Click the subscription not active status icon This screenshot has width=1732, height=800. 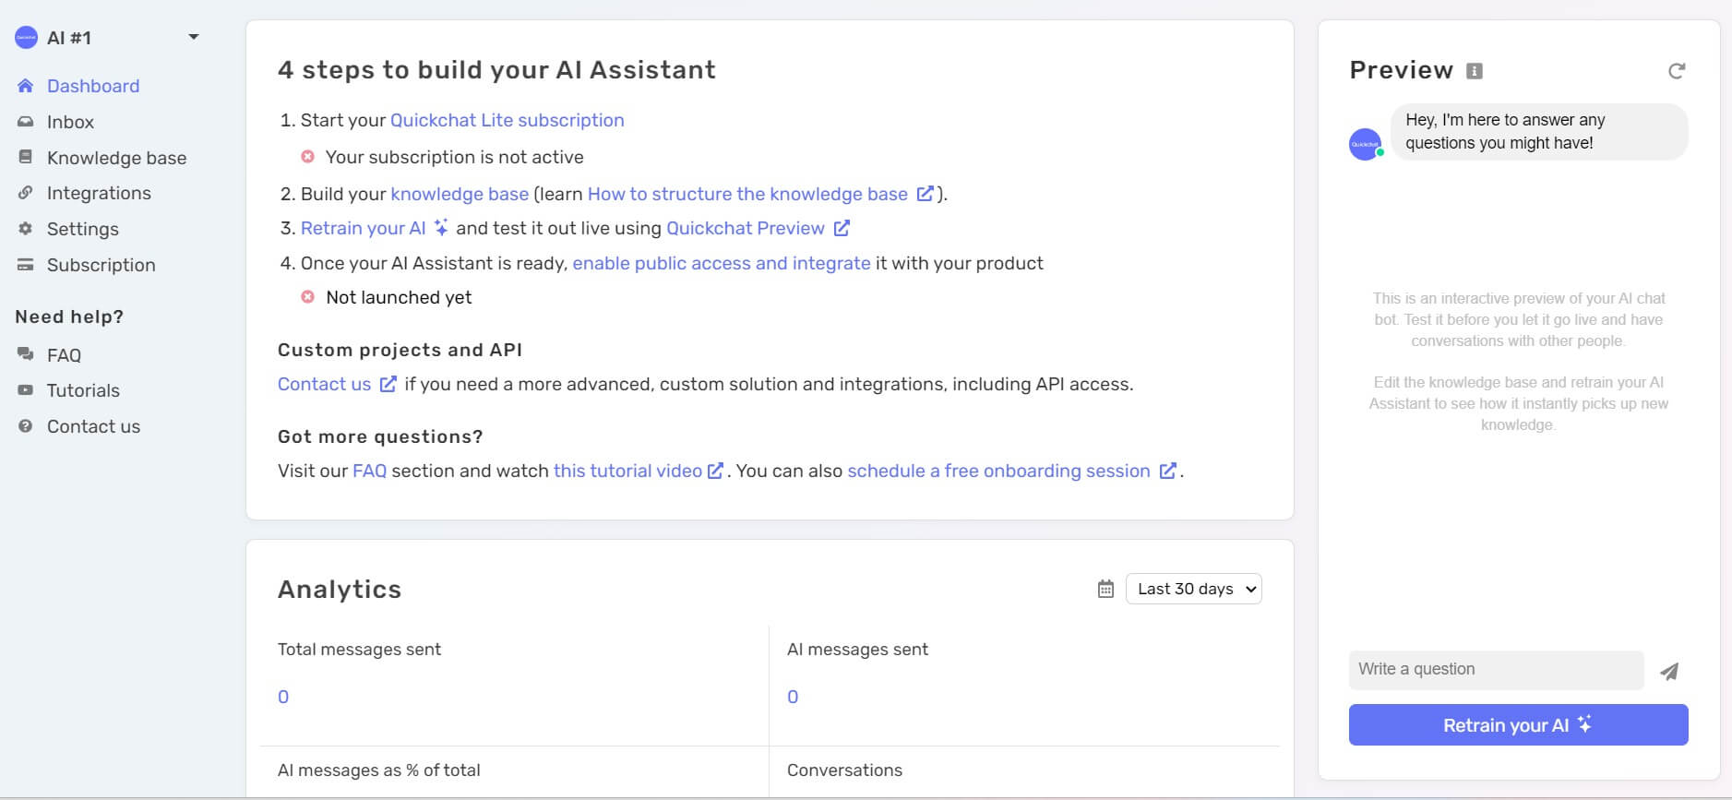pos(308,157)
